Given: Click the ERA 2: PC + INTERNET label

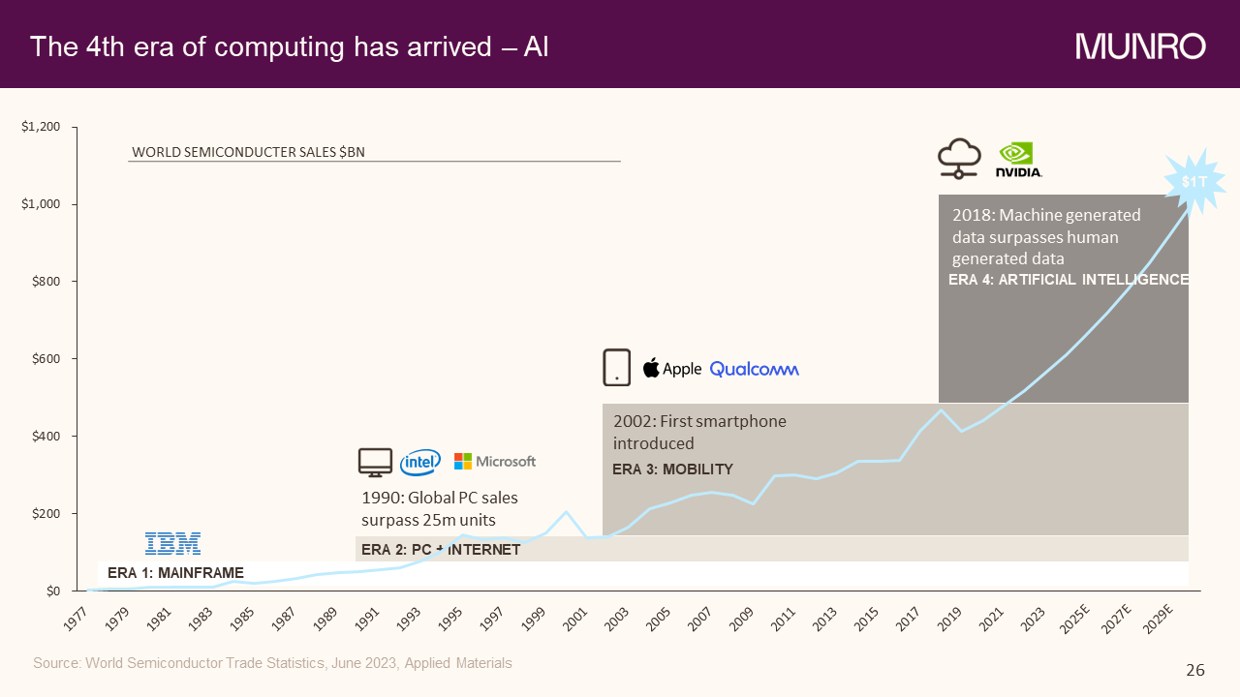Looking at the screenshot, I should coord(441,550).
